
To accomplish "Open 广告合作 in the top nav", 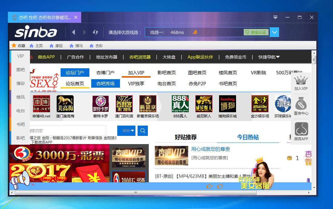I will pos(75,57).
